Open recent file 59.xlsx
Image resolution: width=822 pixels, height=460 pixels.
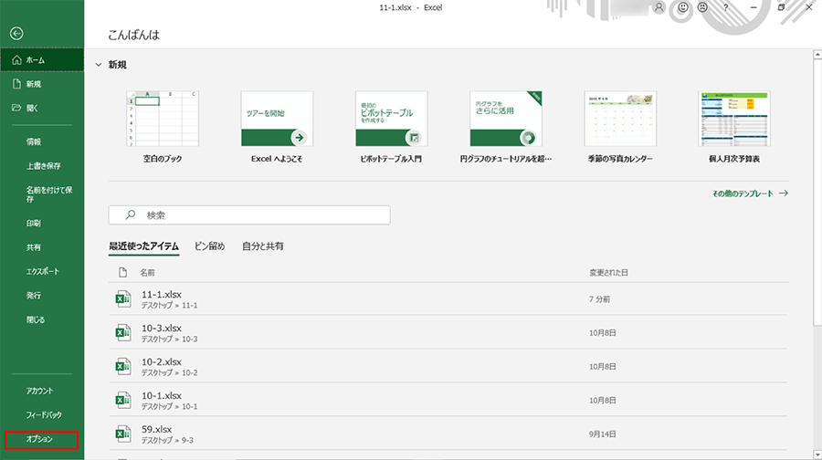click(448, 434)
